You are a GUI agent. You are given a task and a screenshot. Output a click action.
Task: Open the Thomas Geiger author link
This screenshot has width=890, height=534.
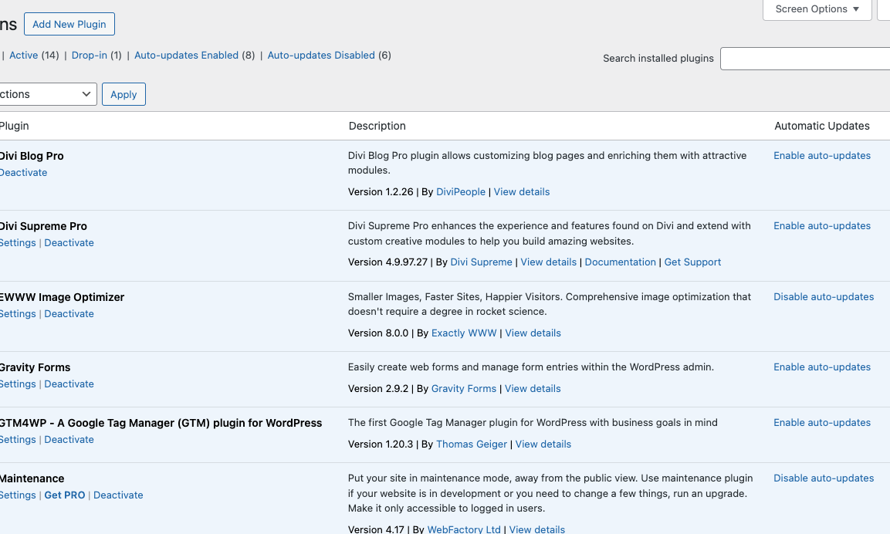[x=472, y=444]
